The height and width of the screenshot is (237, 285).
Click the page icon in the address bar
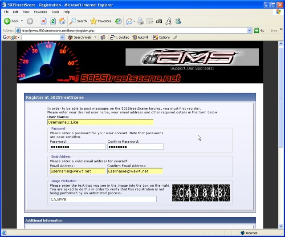[18, 31]
